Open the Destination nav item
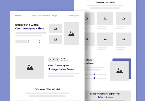 47,16
